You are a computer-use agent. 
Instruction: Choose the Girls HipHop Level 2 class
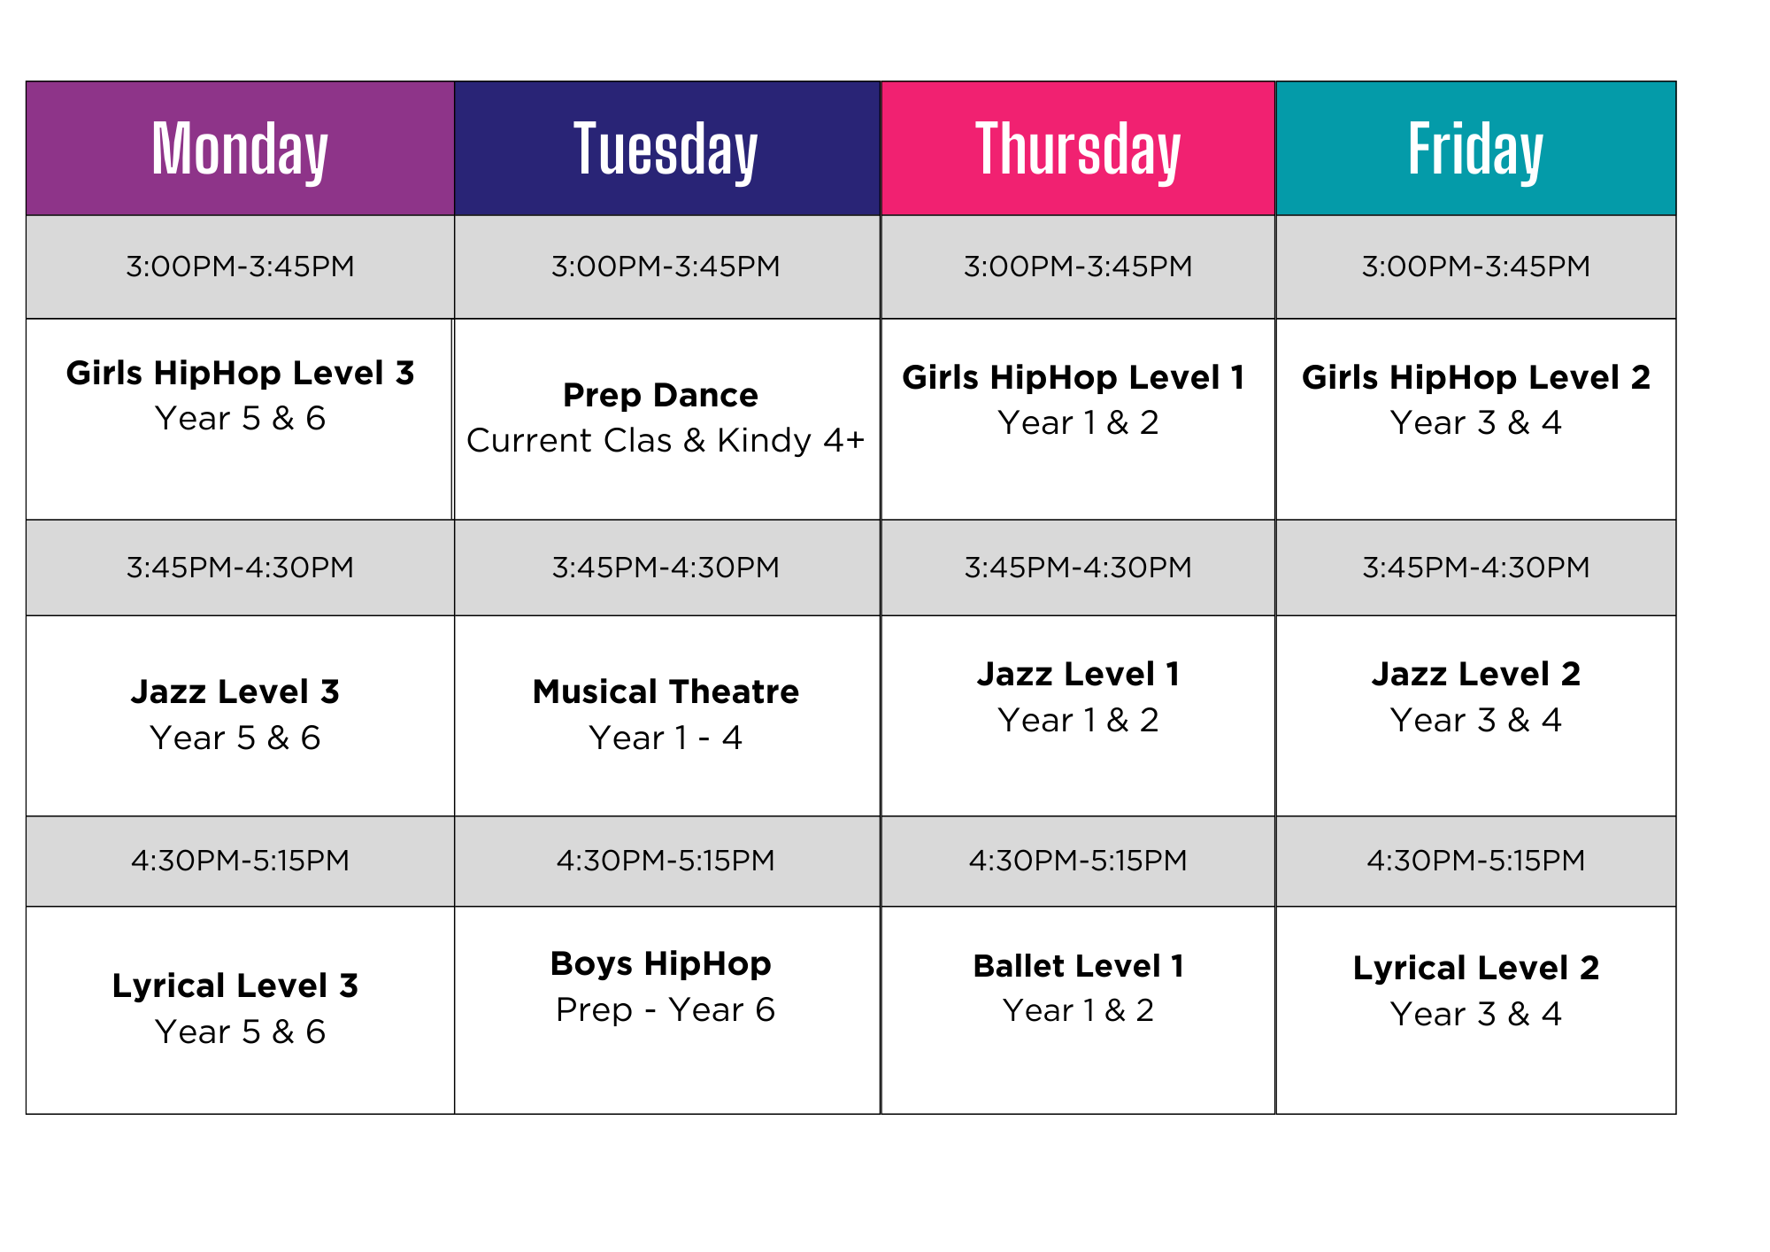click(1475, 399)
